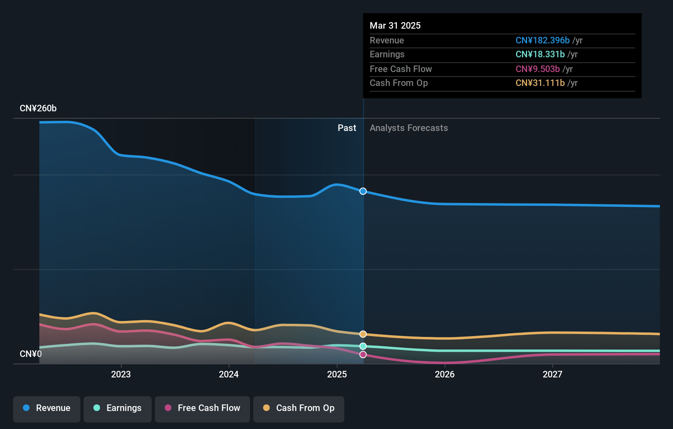Click the 2027 x-axis label
The width and height of the screenshot is (673, 429).
tap(552, 374)
